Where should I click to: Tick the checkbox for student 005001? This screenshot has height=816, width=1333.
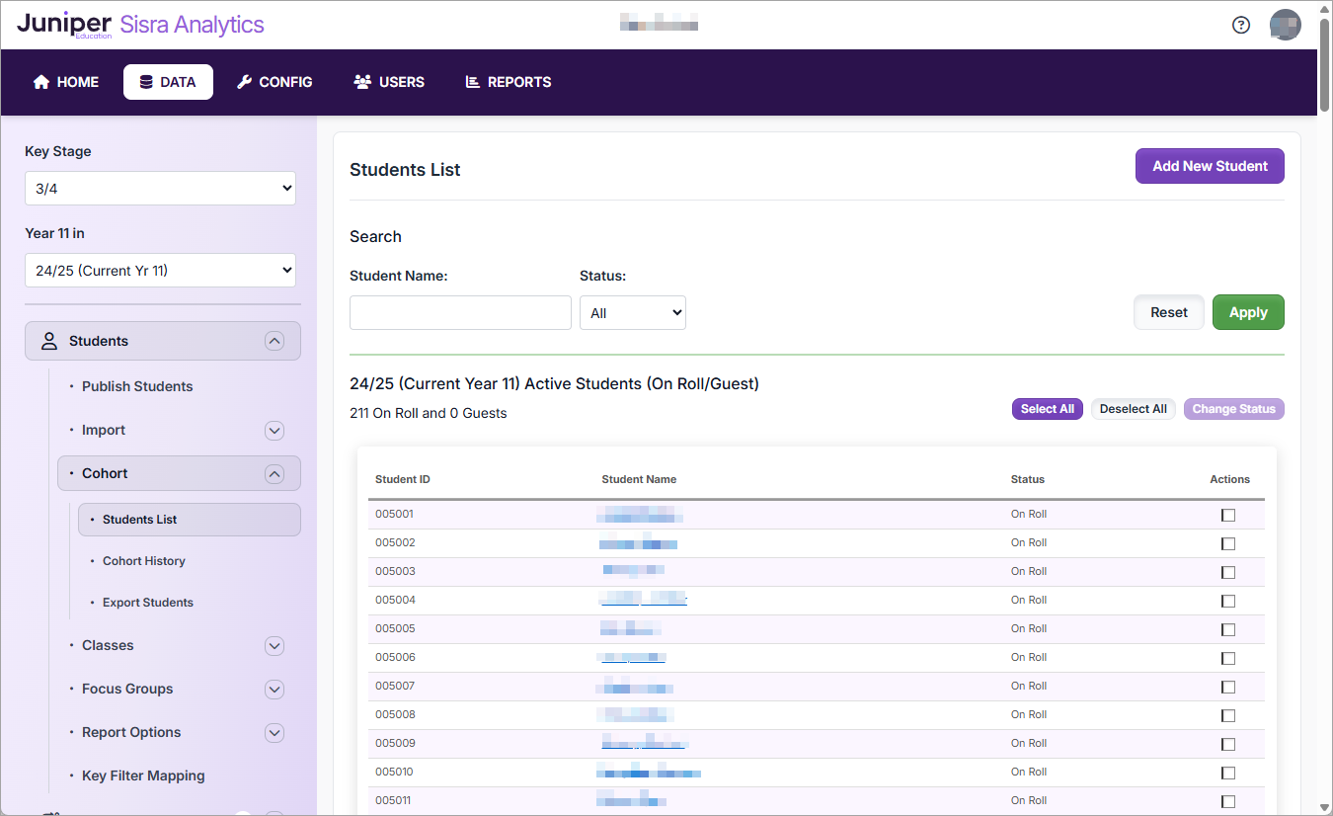coord(1228,515)
